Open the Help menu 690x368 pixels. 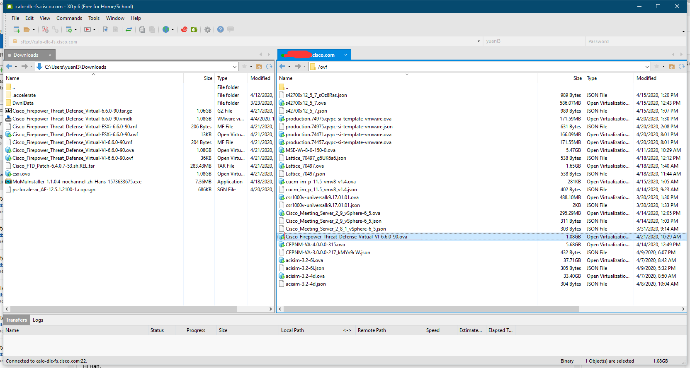pos(136,18)
